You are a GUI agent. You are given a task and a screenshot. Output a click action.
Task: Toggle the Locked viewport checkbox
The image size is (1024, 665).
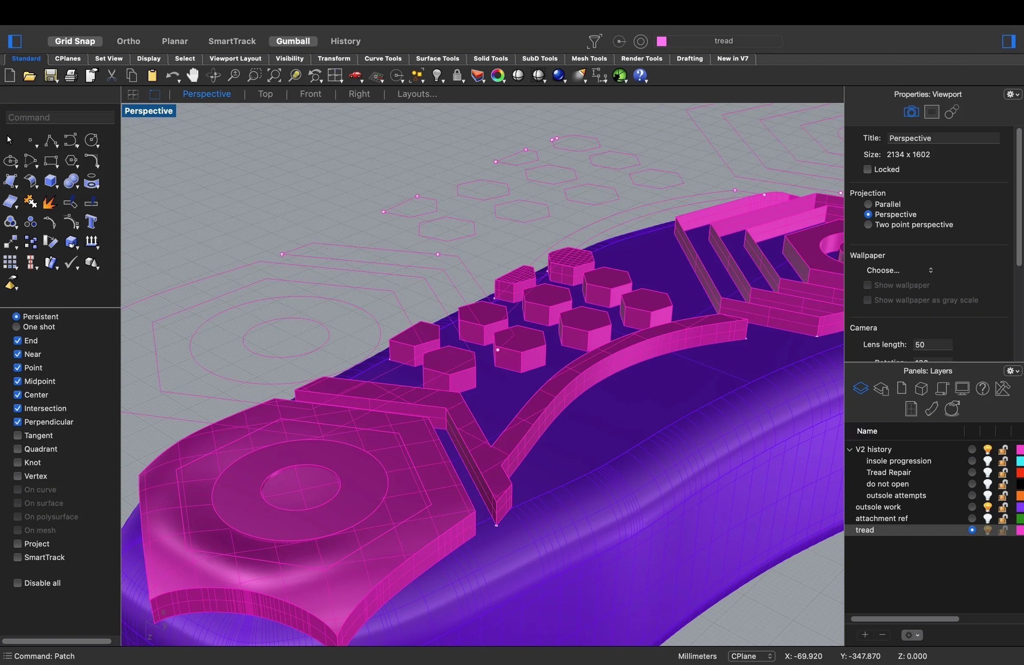pyautogui.click(x=867, y=169)
